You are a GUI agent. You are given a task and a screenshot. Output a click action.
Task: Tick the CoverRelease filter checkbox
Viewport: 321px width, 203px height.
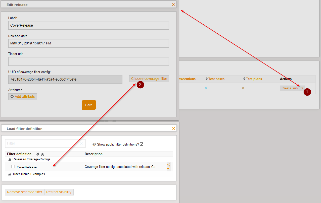point(13,167)
